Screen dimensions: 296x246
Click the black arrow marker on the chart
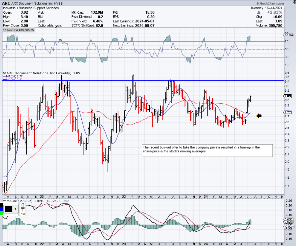coord(259,116)
